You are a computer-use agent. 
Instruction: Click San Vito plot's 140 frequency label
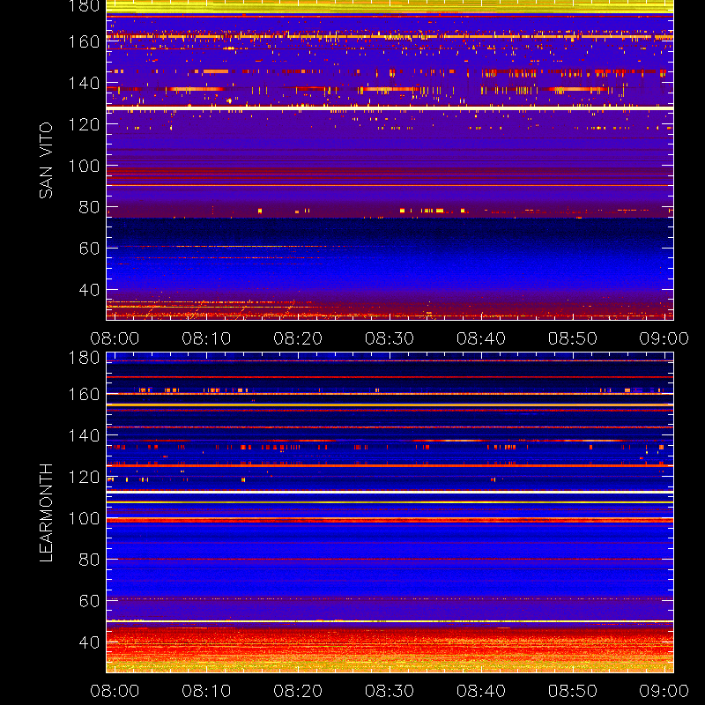click(84, 83)
